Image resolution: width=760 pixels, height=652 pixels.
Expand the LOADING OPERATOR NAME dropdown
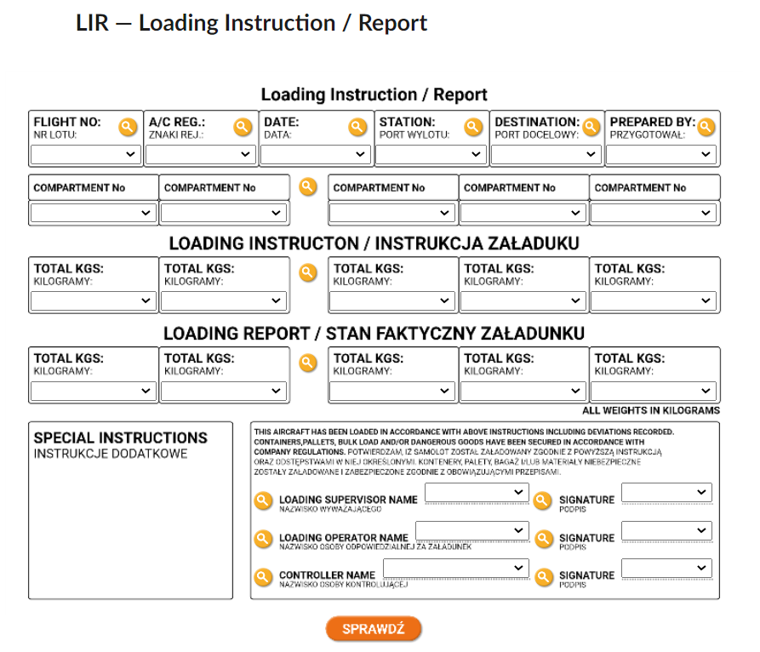(x=471, y=530)
